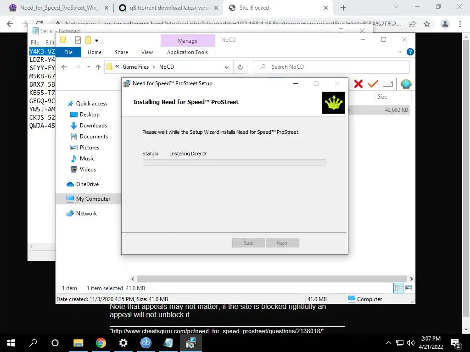Click the Explorer refresh button
The image size is (470, 352).
click(x=240, y=67)
